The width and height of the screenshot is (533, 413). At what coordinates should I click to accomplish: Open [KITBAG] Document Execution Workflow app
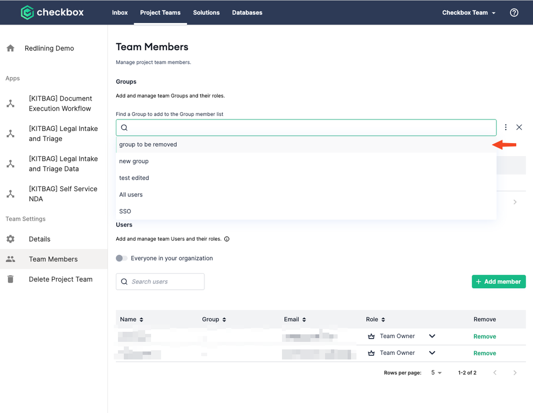tap(60, 103)
